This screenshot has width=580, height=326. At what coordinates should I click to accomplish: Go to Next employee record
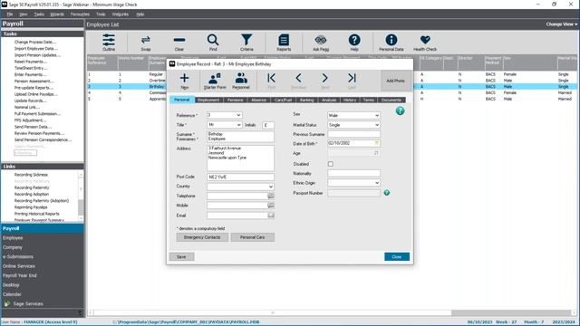pyautogui.click(x=324, y=81)
